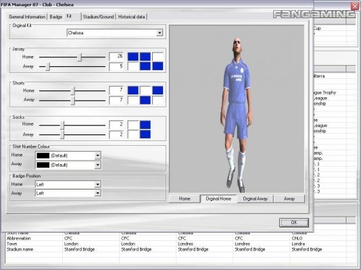Select the Kit tab
361x270 pixels.
(69, 16)
